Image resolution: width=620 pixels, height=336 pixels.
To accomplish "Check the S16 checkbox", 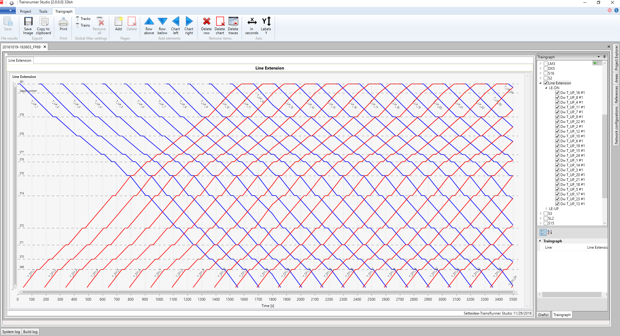I will coord(546,73).
